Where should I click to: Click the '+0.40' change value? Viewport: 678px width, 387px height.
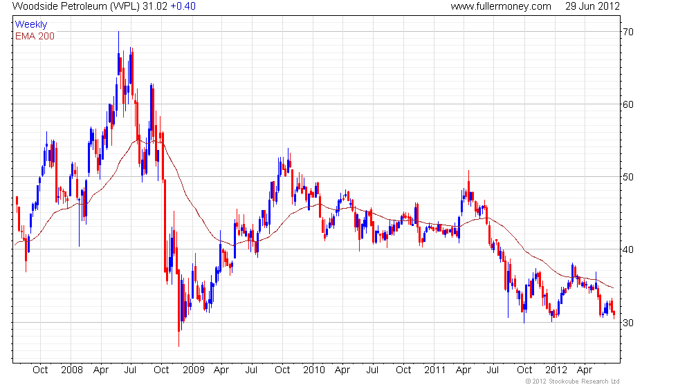(183, 6)
